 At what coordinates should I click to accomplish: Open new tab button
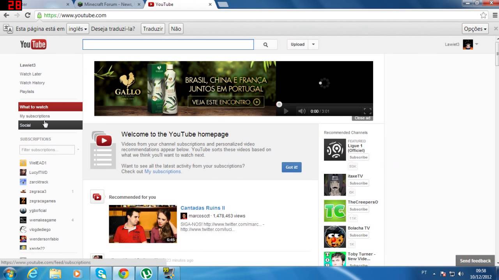pyautogui.click(x=223, y=4)
